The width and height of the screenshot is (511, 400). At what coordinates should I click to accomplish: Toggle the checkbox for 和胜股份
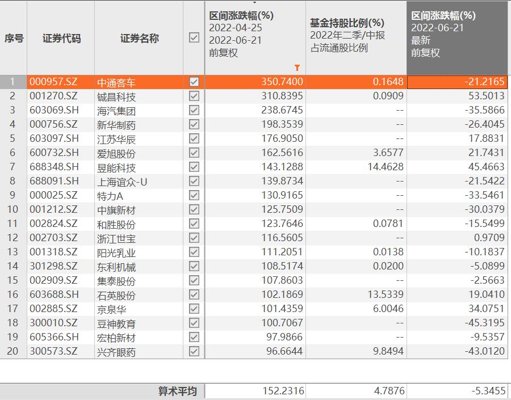(194, 224)
